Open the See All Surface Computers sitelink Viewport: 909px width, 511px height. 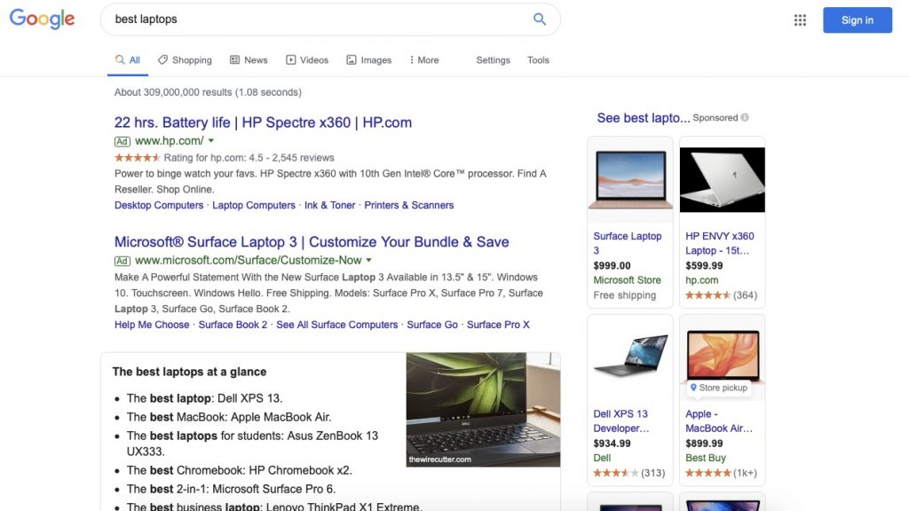coord(336,325)
